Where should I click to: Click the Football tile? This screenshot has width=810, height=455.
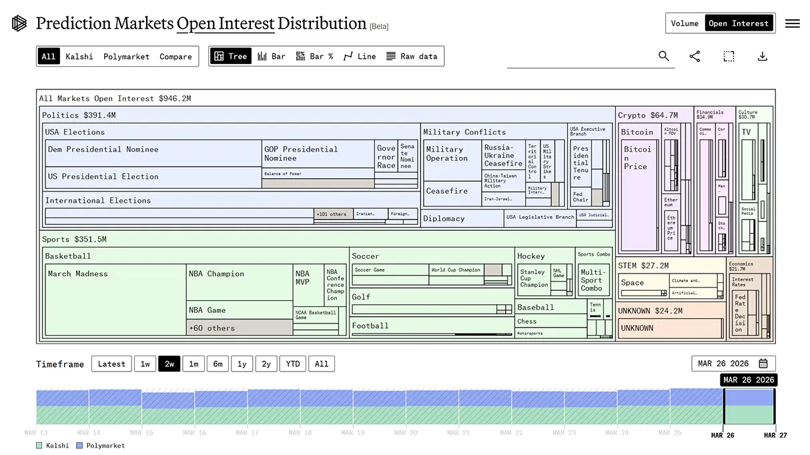[x=432, y=327]
